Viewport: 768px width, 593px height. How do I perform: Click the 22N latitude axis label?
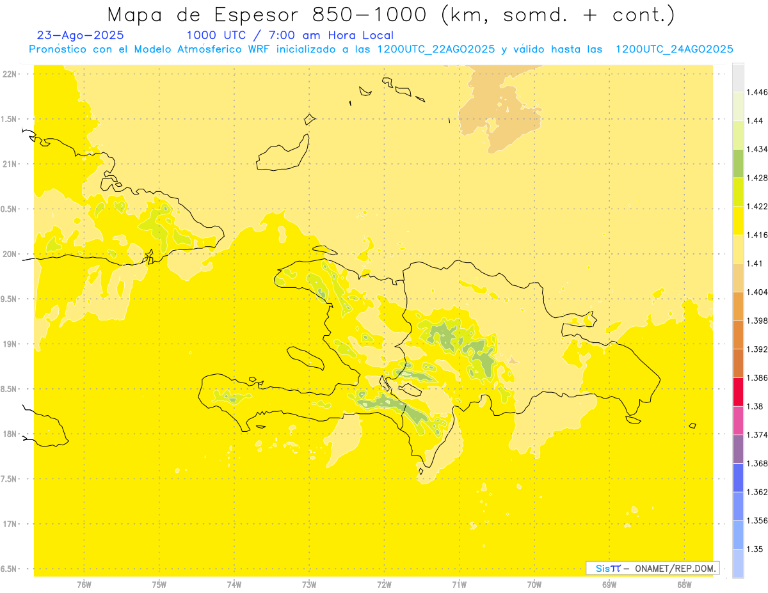[10, 74]
